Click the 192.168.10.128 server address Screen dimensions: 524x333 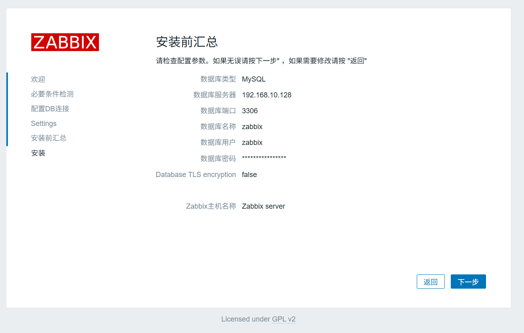point(267,95)
